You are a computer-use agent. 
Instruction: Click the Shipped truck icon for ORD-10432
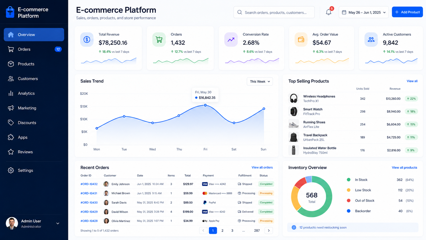pyautogui.click(x=239, y=184)
